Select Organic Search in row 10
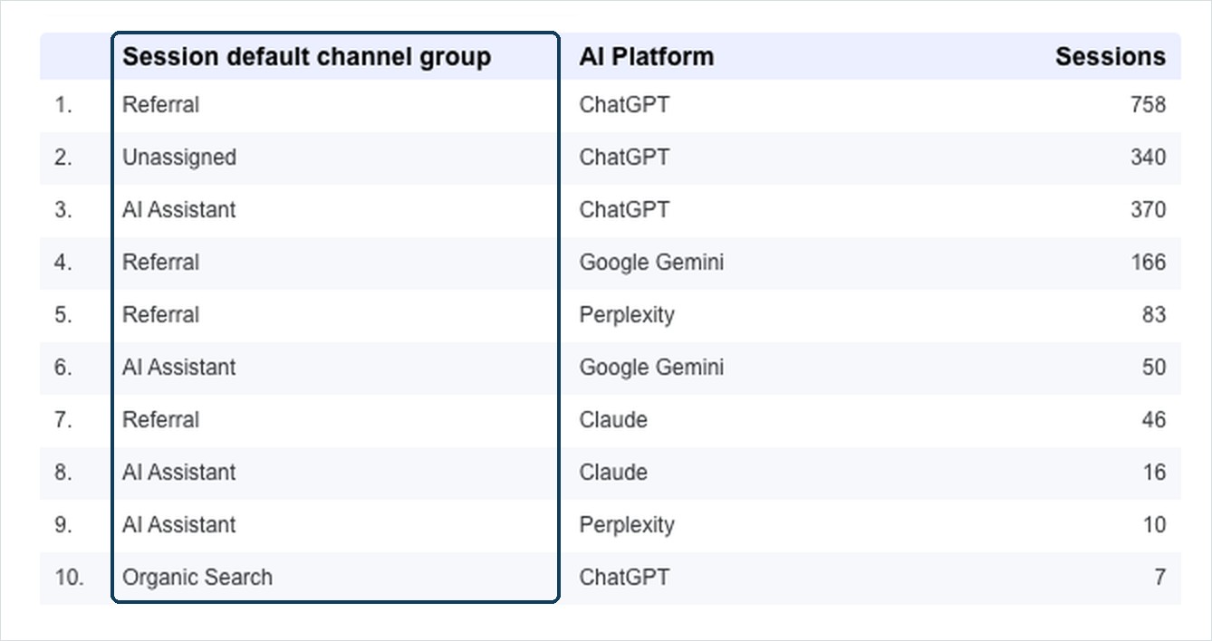 (197, 578)
